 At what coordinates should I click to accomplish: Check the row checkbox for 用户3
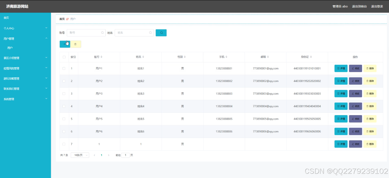(64, 94)
